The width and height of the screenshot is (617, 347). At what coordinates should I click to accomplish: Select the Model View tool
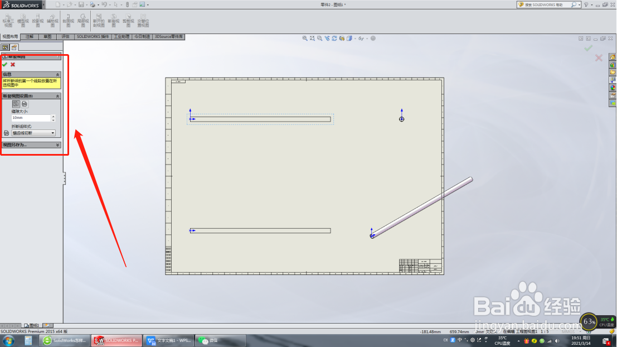coord(23,21)
